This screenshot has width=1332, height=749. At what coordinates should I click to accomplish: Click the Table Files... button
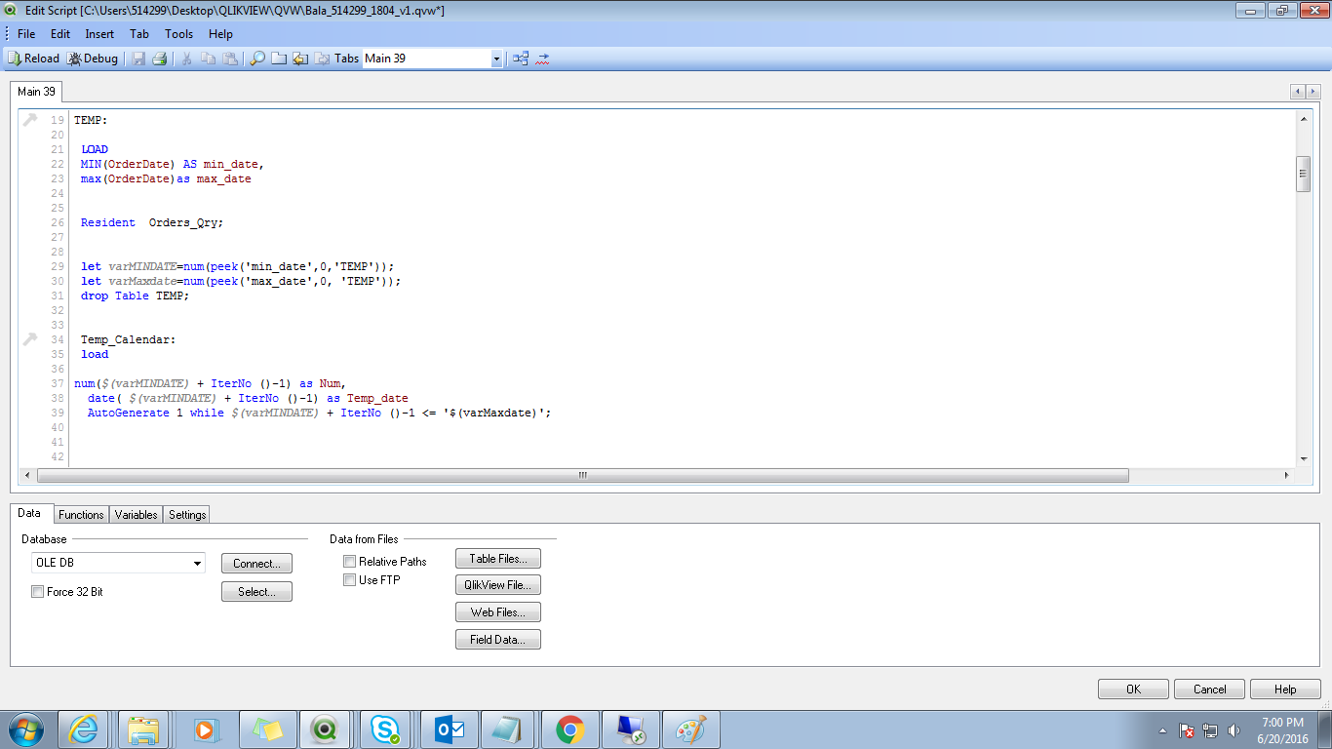(x=498, y=559)
